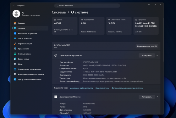This screenshot has height=118, width=176.
Task: Click the 24H2 version value
Action: [85, 107]
